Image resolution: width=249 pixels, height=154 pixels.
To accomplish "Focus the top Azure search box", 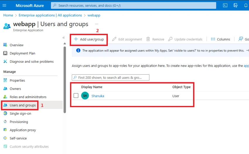I will tap(133, 5).
